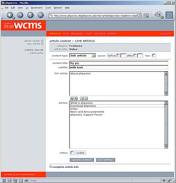Click the articles list scrollbar down arrow
Screen dimensions: 176x183
click(166, 146)
